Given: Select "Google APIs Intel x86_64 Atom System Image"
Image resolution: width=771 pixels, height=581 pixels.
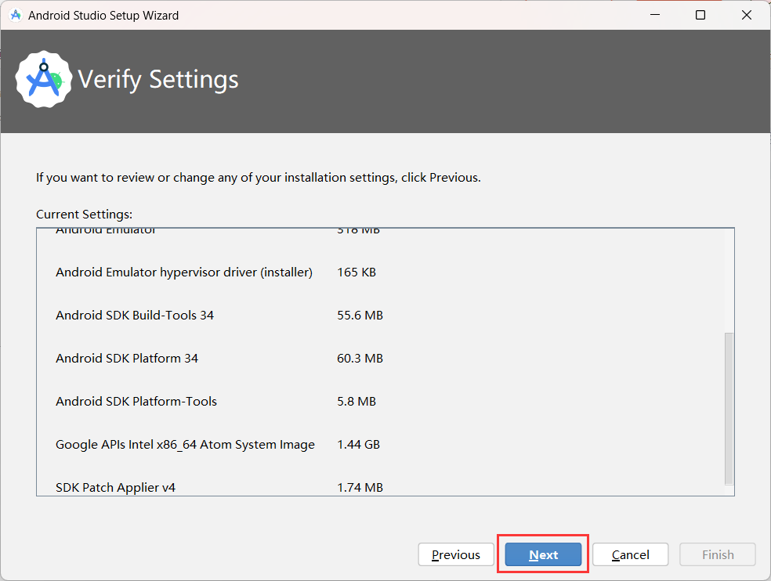Looking at the screenshot, I should click(x=186, y=444).
